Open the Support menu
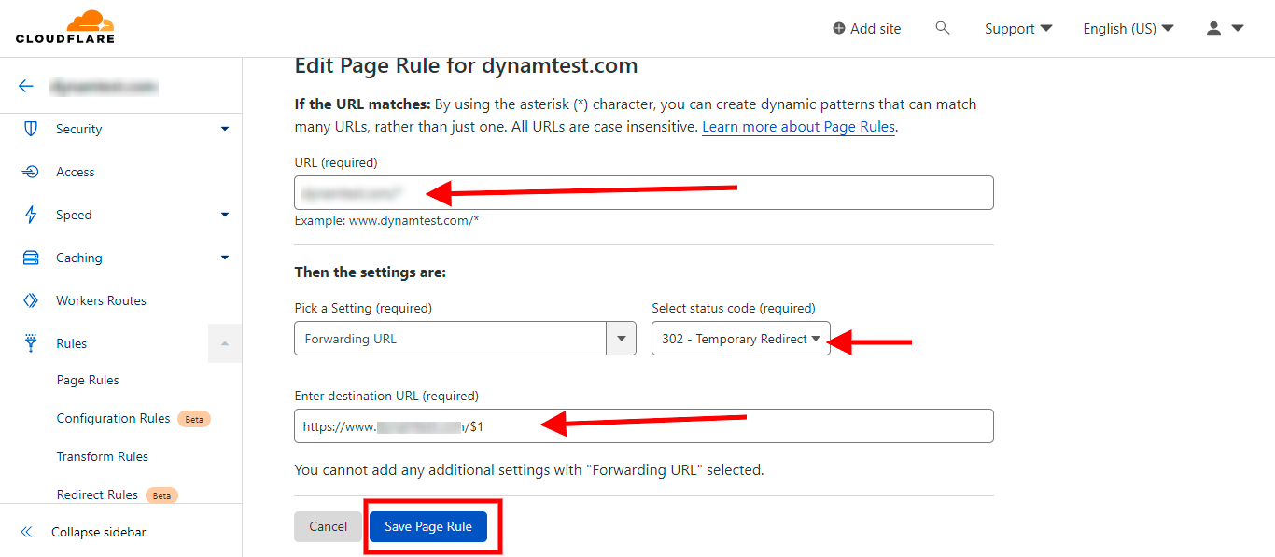The width and height of the screenshot is (1275, 557). click(1017, 29)
